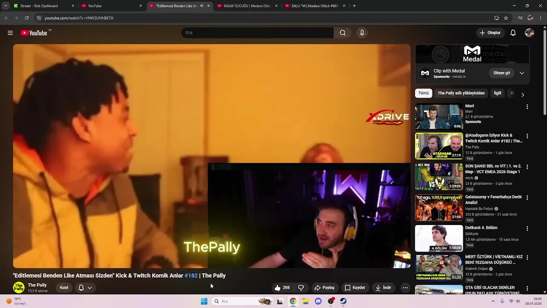Open File Explorer from the taskbar
Viewport: 547px width, 308px height.
[306, 302]
